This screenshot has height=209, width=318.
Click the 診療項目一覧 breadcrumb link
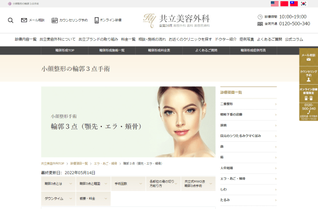pyautogui.click(x=79, y=163)
